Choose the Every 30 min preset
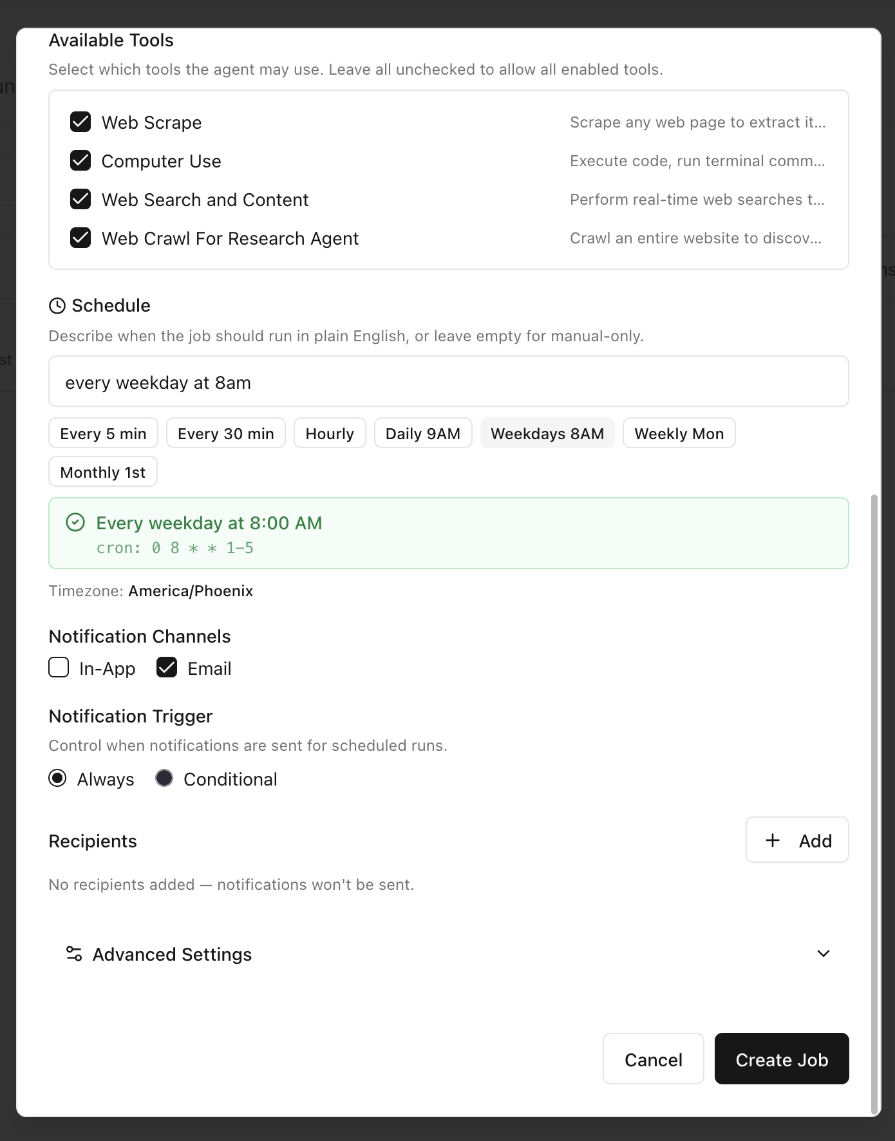 click(x=226, y=433)
